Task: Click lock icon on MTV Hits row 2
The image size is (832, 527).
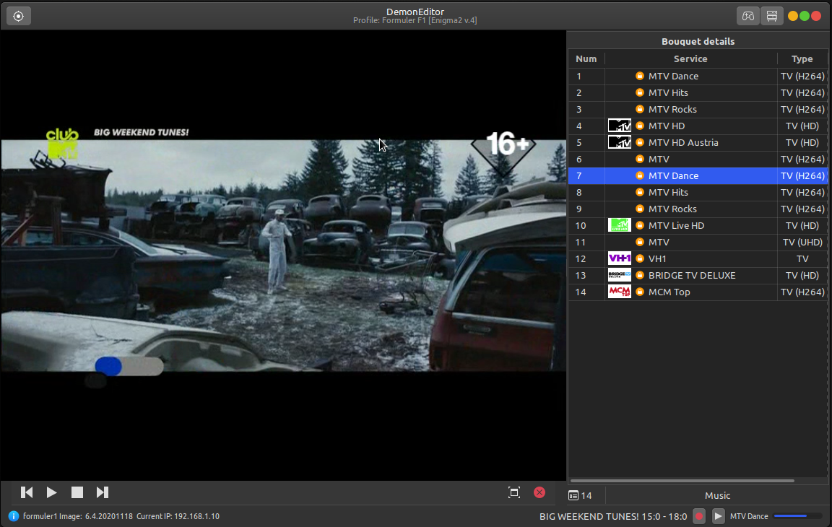Action: click(640, 93)
